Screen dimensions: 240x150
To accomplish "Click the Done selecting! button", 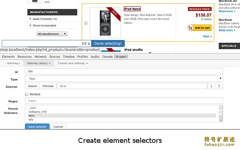I will 108,43.
